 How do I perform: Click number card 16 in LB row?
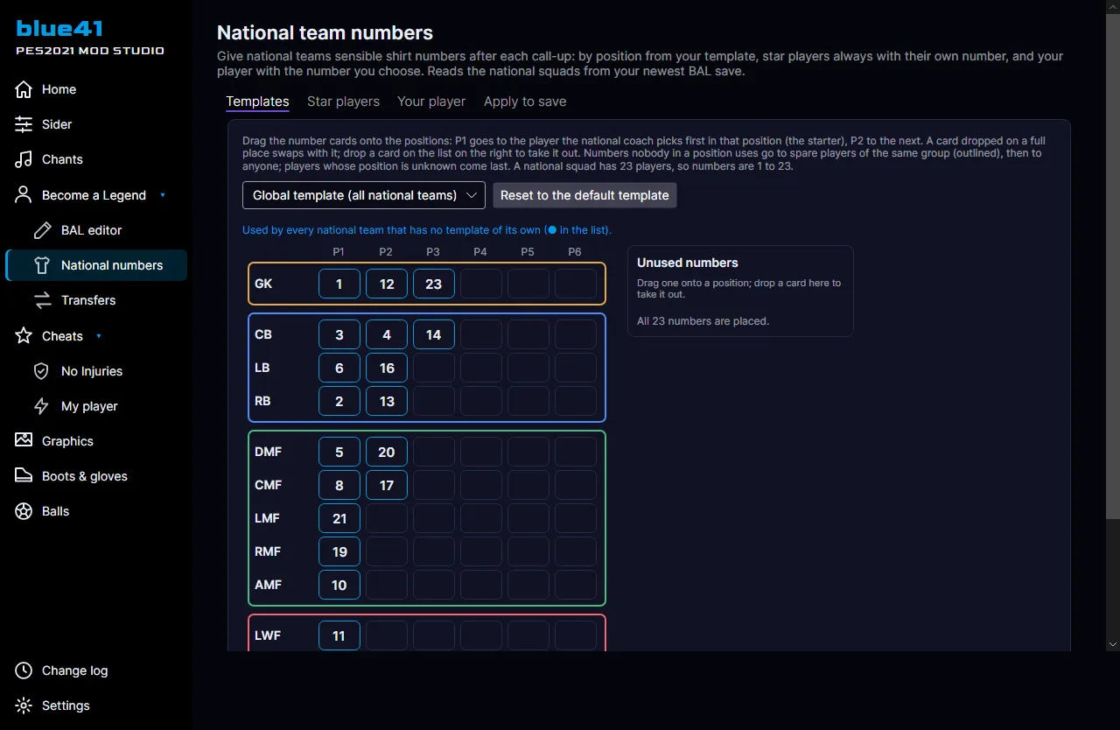(387, 368)
